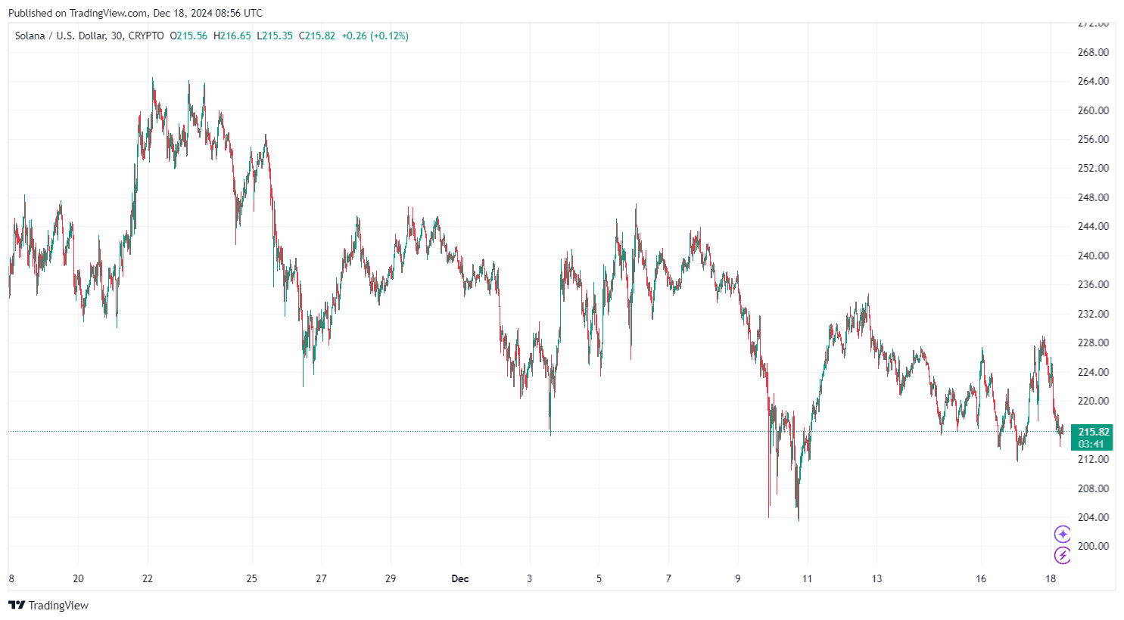Click the 236.00 price axis label
This screenshot has height=620, width=1124.
coord(1093,284)
